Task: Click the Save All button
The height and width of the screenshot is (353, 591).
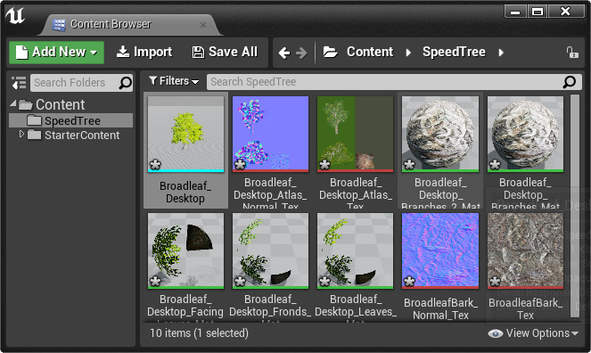Action: tap(225, 52)
